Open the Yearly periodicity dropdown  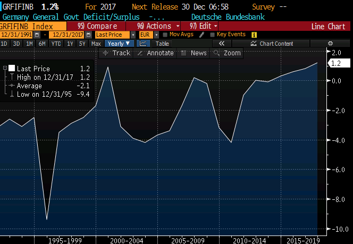(120, 44)
